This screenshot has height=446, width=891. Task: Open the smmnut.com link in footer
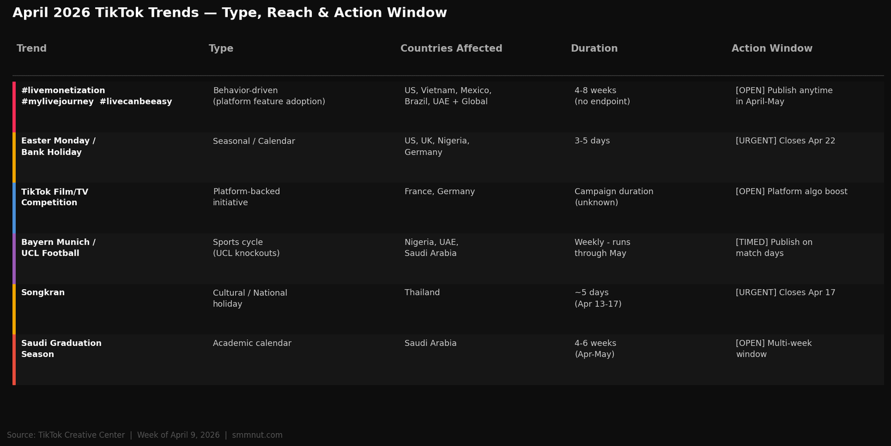tap(257, 435)
